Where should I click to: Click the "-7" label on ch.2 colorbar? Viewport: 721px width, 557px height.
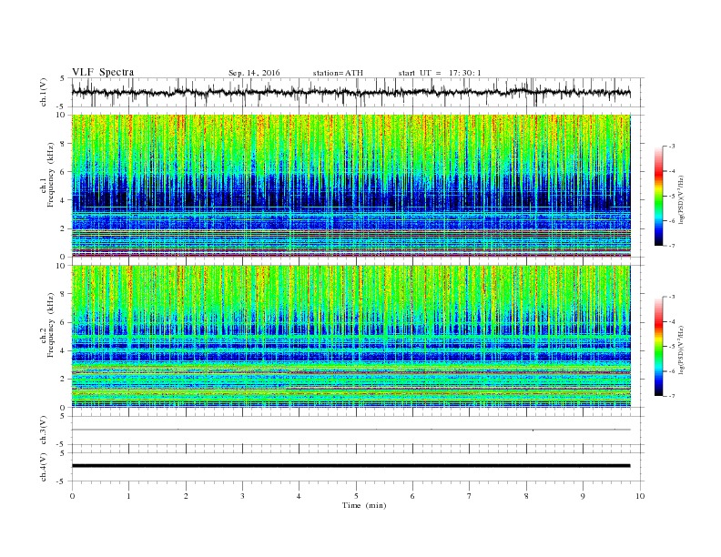pyautogui.click(x=672, y=396)
